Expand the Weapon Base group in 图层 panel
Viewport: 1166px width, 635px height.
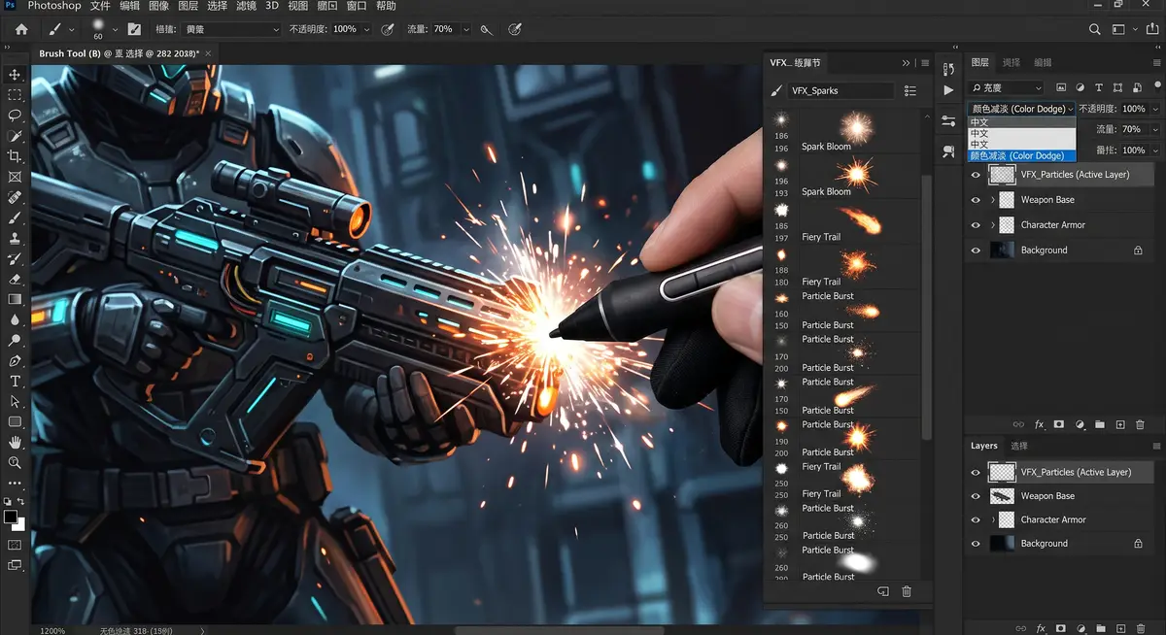992,200
